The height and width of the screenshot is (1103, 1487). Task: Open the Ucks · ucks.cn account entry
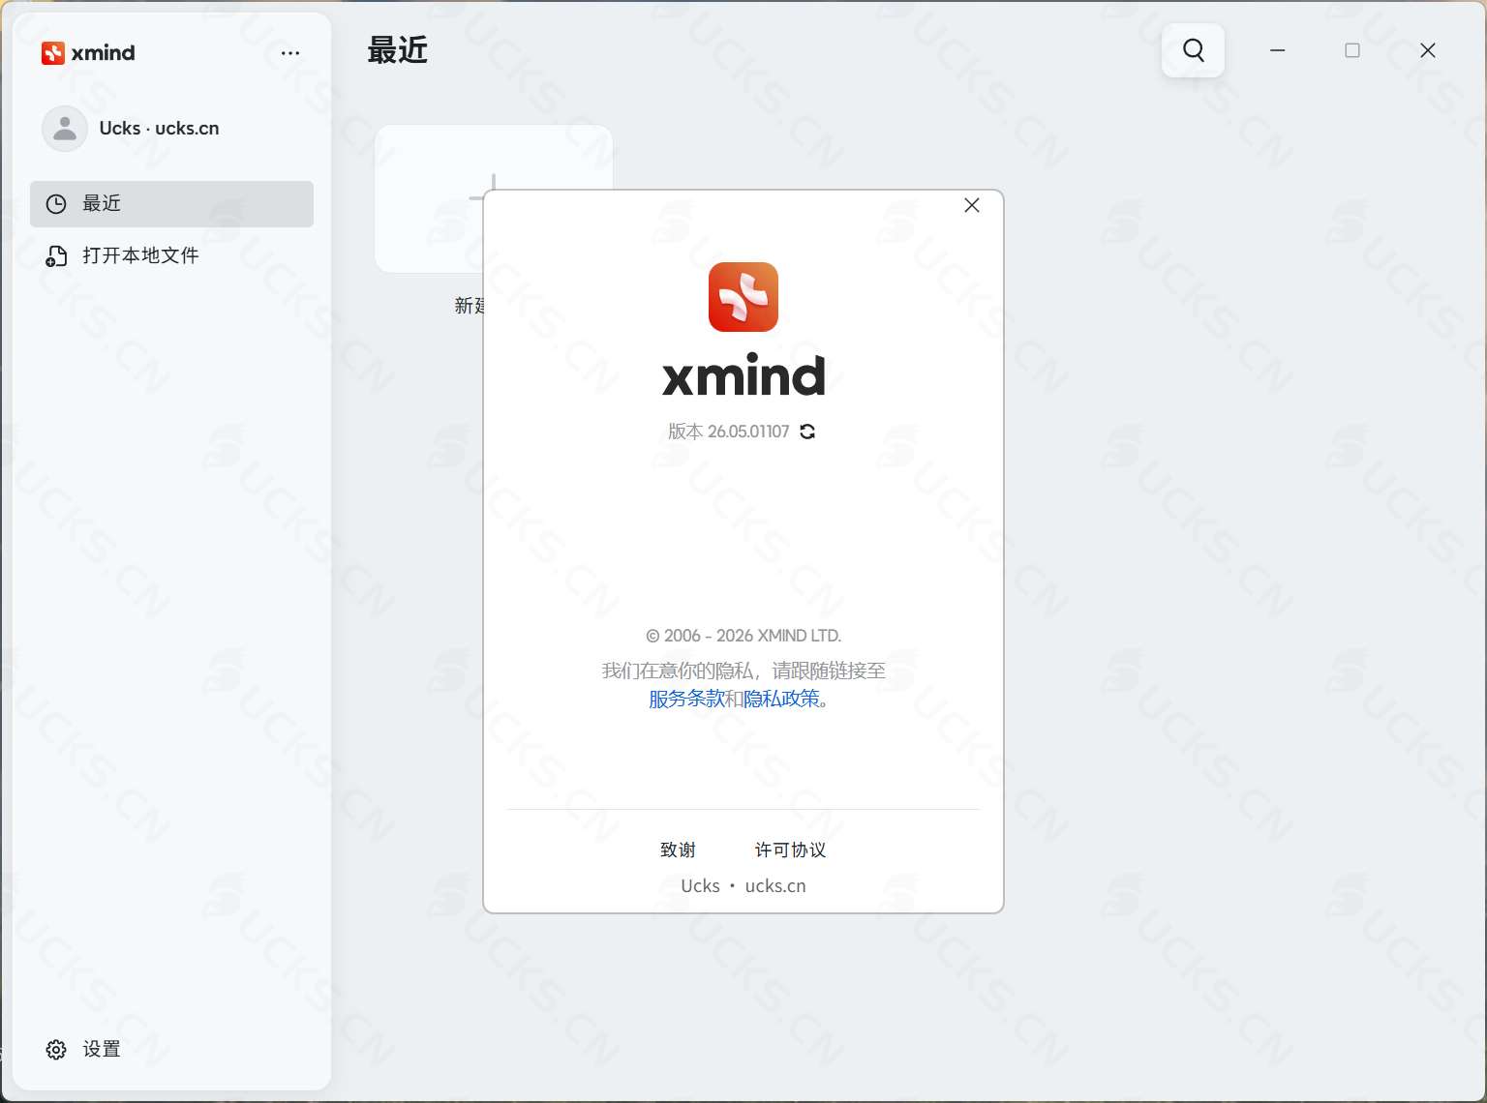coord(160,129)
